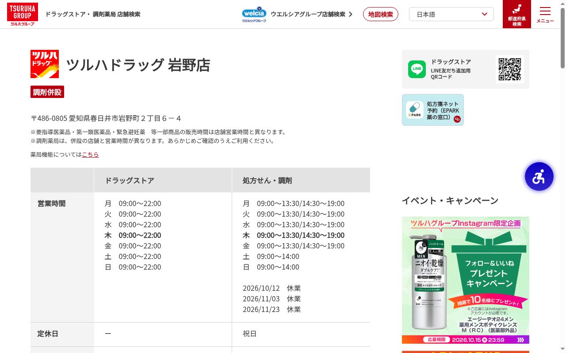Click the LINE app icon
The width and height of the screenshot is (566, 353).
pyautogui.click(x=417, y=69)
